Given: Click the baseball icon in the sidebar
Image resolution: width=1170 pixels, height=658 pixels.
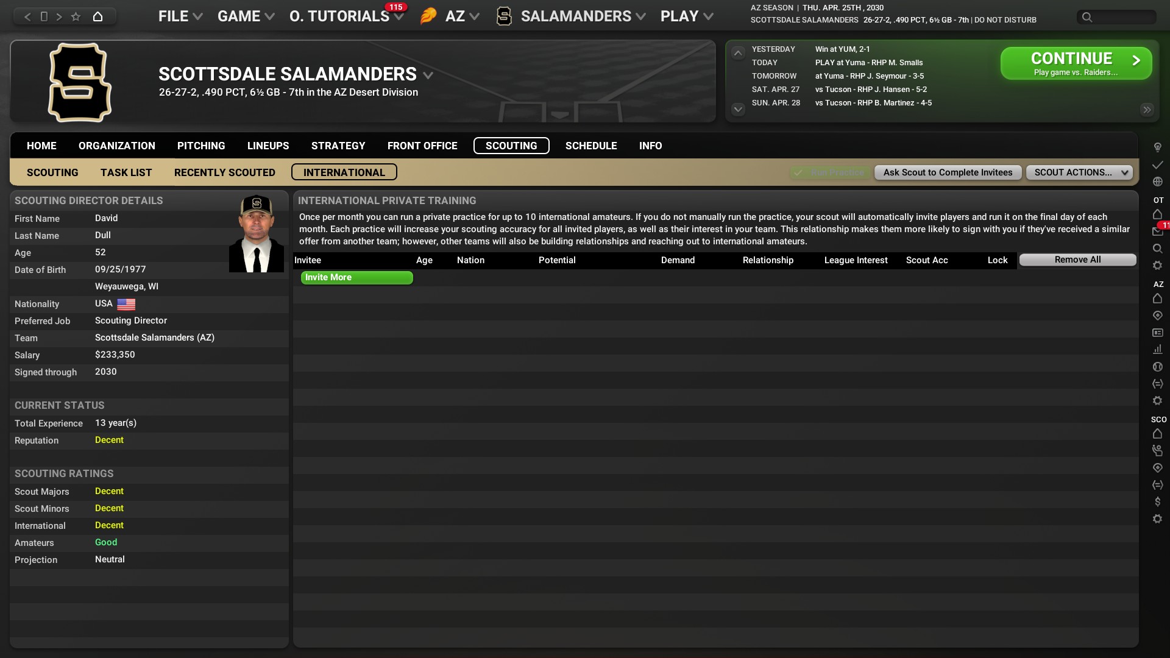Looking at the screenshot, I should (1157, 367).
